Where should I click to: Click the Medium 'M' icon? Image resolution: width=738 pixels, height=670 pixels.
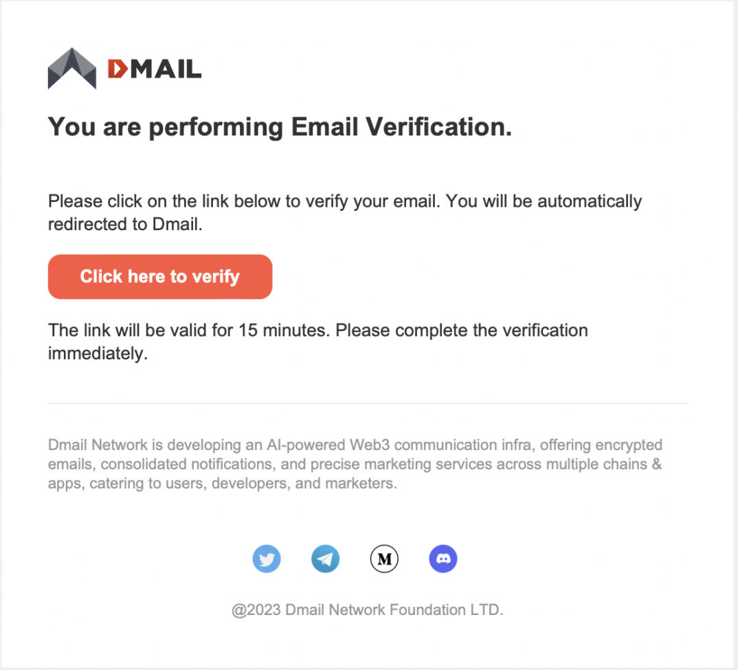(385, 559)
